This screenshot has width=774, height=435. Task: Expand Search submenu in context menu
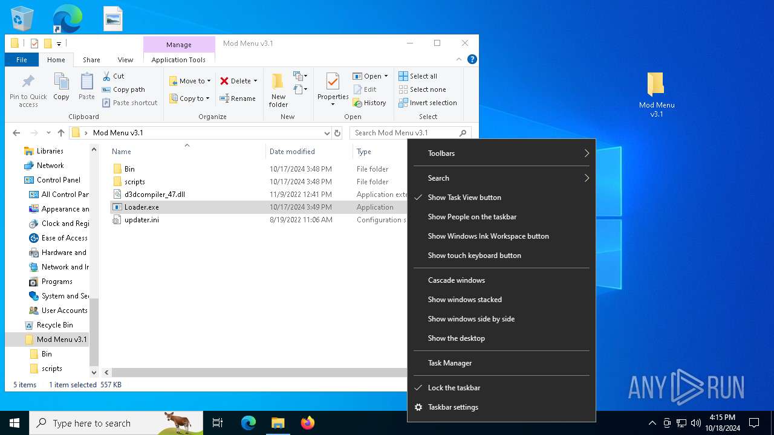tap(501, 178)
